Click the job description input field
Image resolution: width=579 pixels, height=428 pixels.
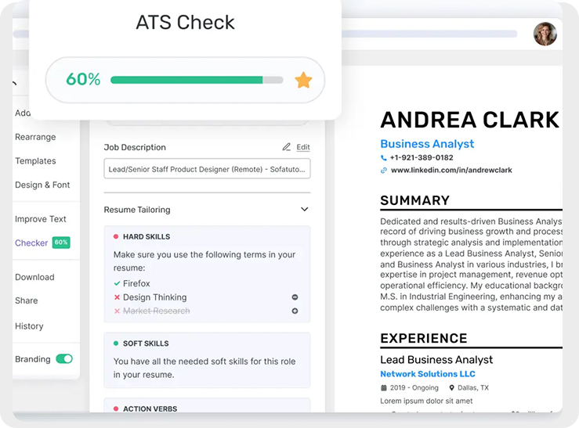(x=207, y=169)
